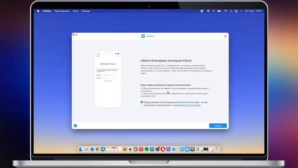
Task: Open the Помощь menu
Action: (86, 11)
